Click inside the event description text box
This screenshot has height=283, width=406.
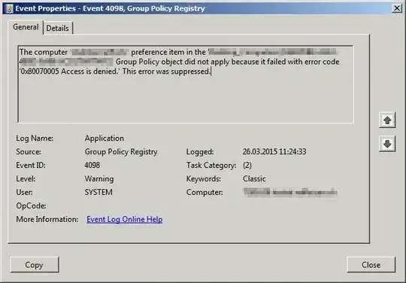[186, 84]
